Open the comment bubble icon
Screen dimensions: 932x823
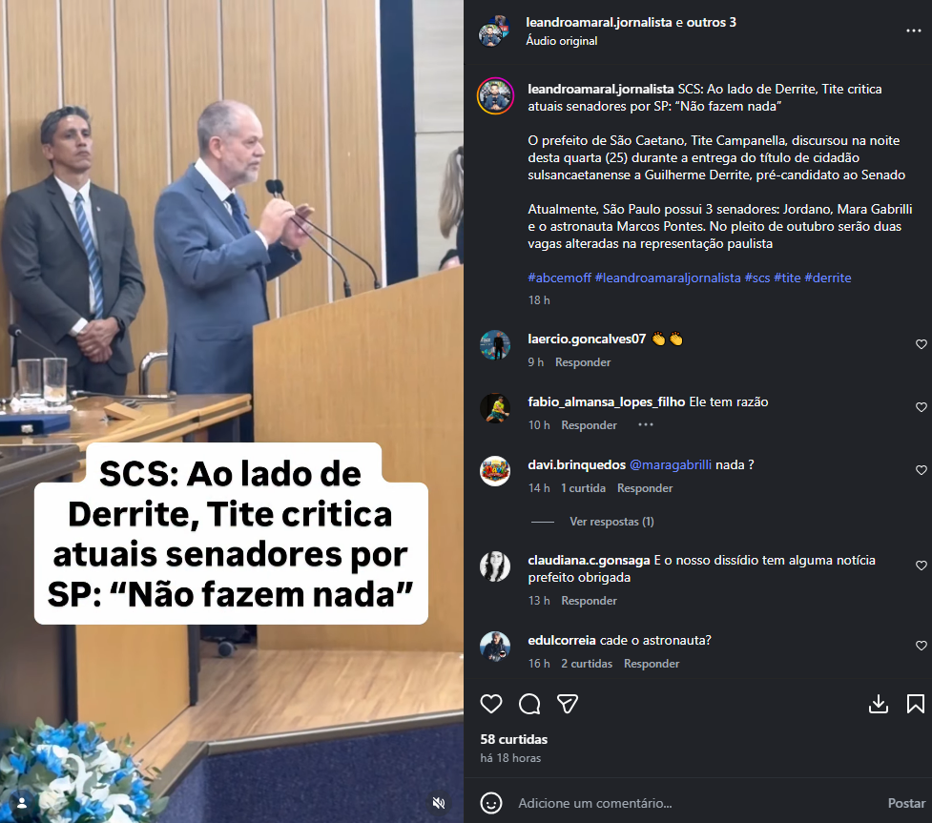[x=529, y=704]
